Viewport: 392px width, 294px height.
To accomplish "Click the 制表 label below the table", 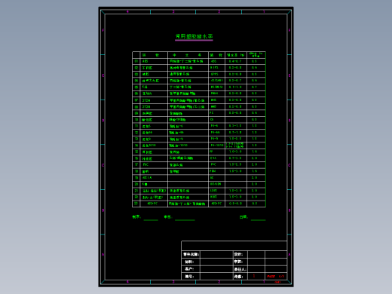I will 136,217.
